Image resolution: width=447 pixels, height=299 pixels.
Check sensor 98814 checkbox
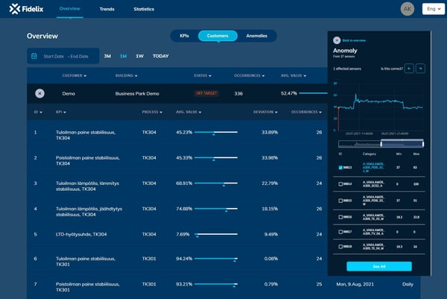[x=341, y=183]
